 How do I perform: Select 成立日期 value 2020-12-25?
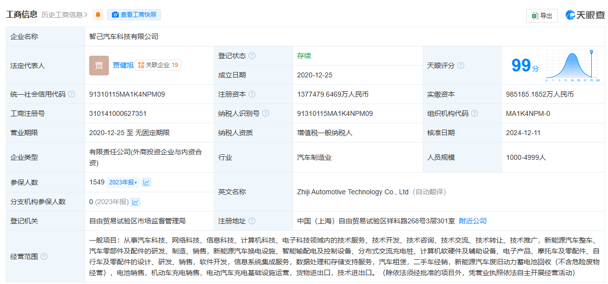[x=315, y=75]
